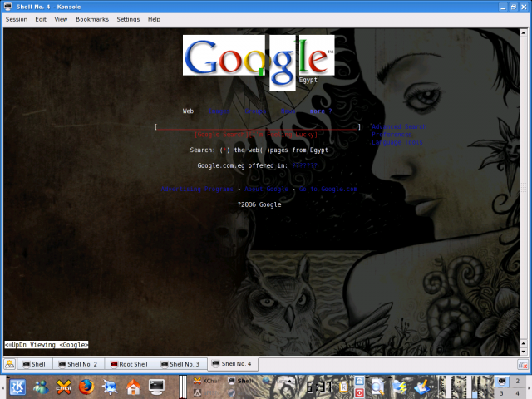Screen dimensions: 532x399
Task: Follow the Images link
Action: click(219, 111)
